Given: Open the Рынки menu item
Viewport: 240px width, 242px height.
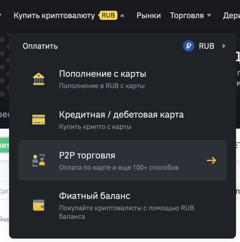Looking at the screenshot, I should (149, 16).
